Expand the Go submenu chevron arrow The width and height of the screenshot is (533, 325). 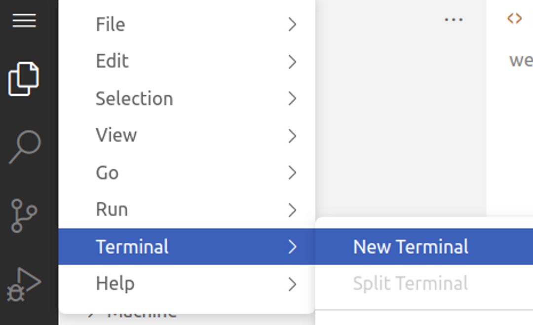coord(292,173)
